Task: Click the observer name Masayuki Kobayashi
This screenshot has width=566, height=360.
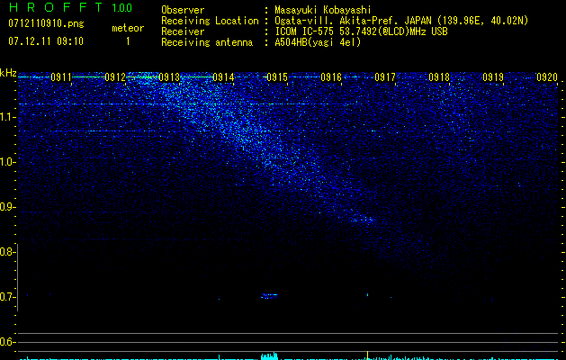Action: tap(323, 10)
